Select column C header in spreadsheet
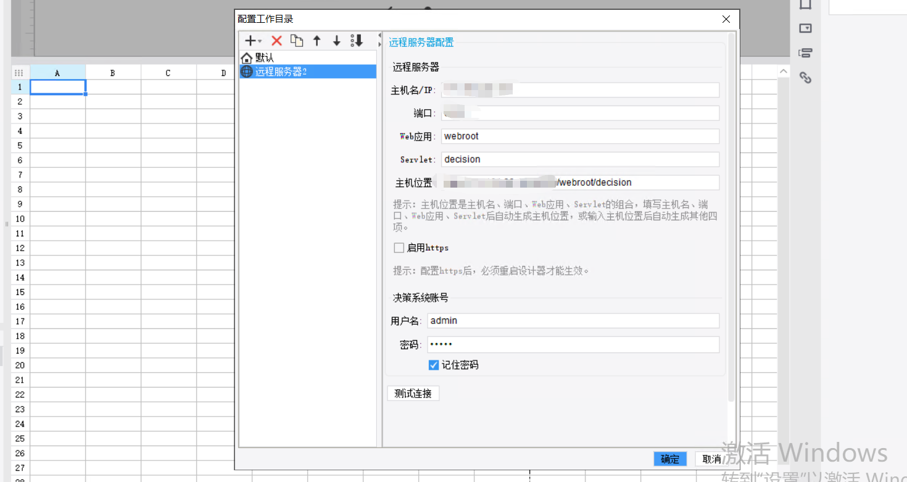 [x=168, y=72]
